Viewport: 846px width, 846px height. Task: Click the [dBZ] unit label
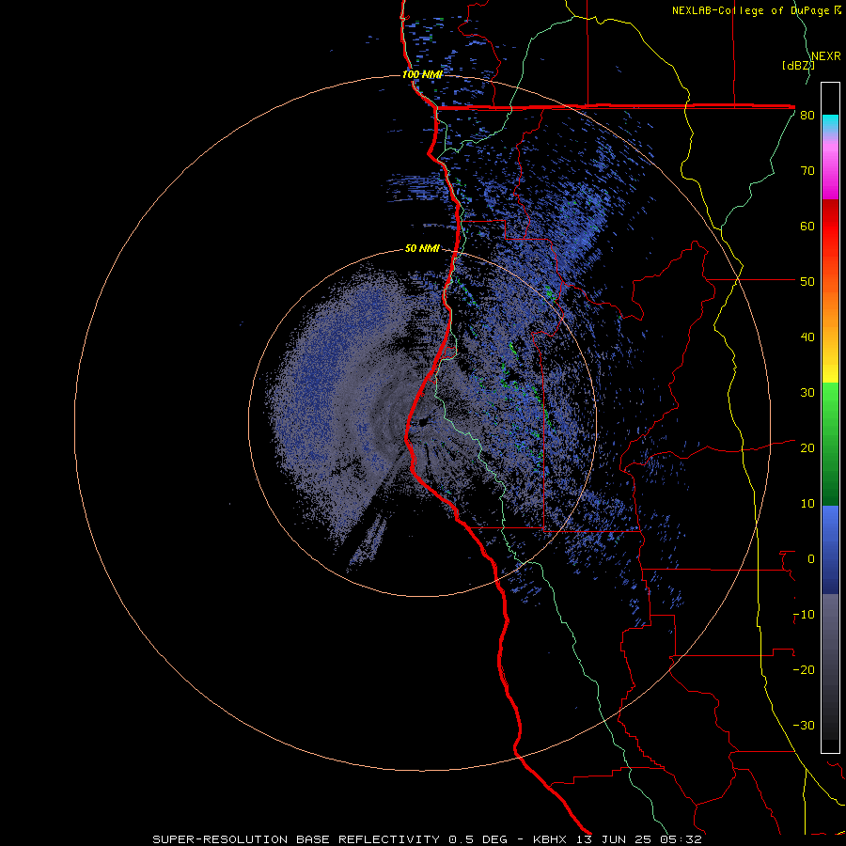798,65
